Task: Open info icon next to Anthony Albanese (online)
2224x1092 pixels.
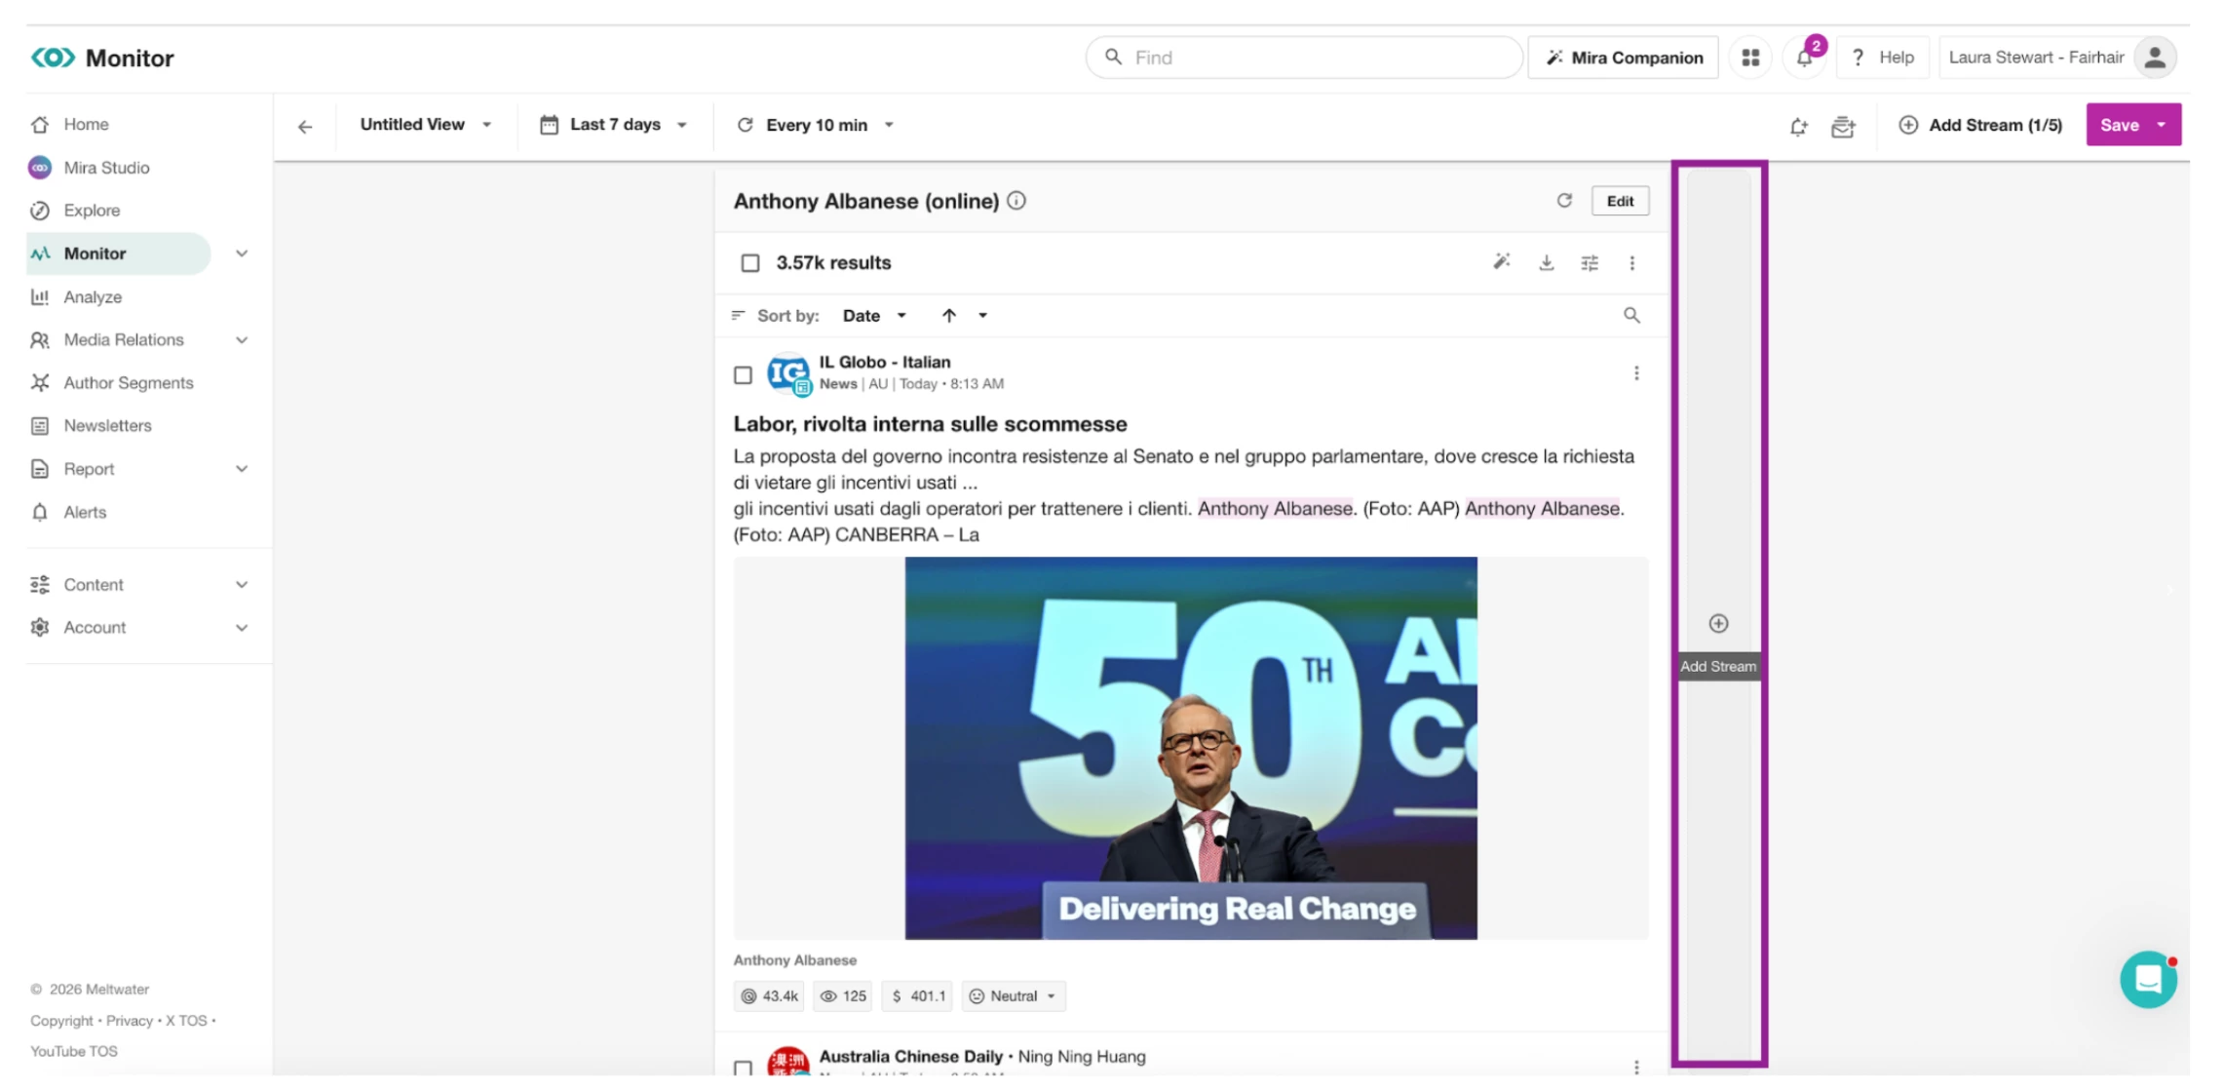Action: click(1016, 201)
